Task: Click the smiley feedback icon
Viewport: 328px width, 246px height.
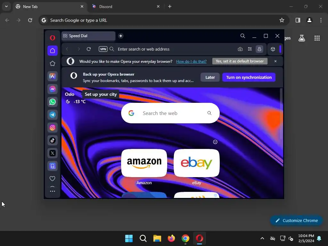Action: click(x=215, y=142)
